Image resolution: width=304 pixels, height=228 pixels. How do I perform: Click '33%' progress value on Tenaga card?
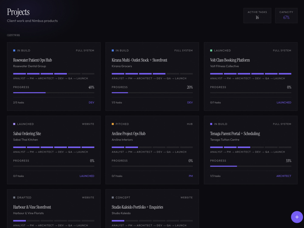pos(288,161)
